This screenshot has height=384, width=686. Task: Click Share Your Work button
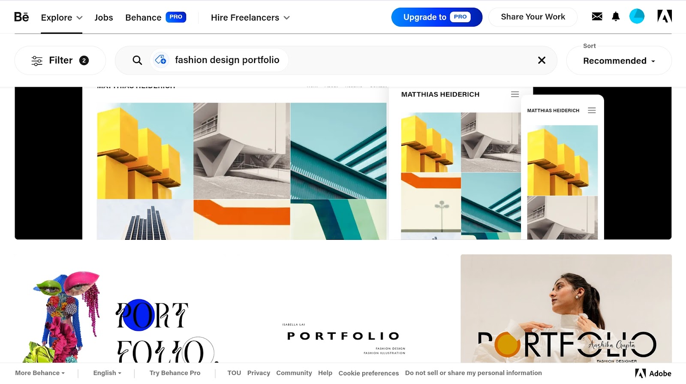(533, 17)
